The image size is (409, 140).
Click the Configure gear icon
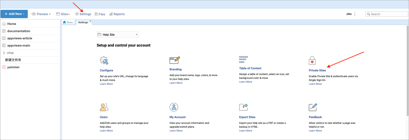[104, 60]
